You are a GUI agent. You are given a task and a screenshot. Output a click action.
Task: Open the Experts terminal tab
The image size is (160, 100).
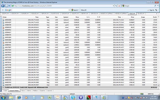(42, 91)
